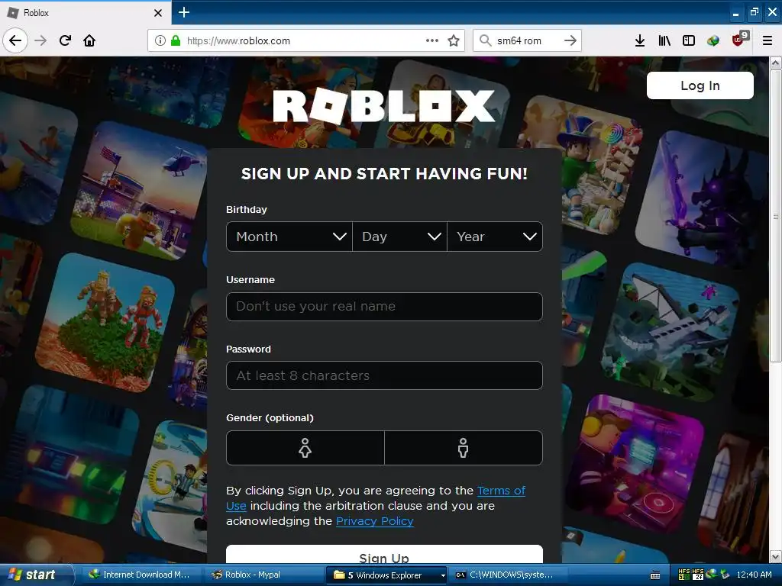Click the green secure connection padlock
The height and width of the screenshot is (586, 782).
[176, 41]
